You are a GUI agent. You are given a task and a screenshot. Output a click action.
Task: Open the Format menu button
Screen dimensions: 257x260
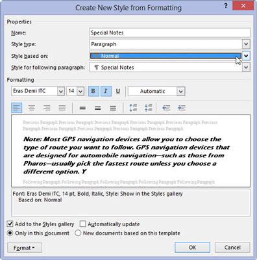[25, 248]
